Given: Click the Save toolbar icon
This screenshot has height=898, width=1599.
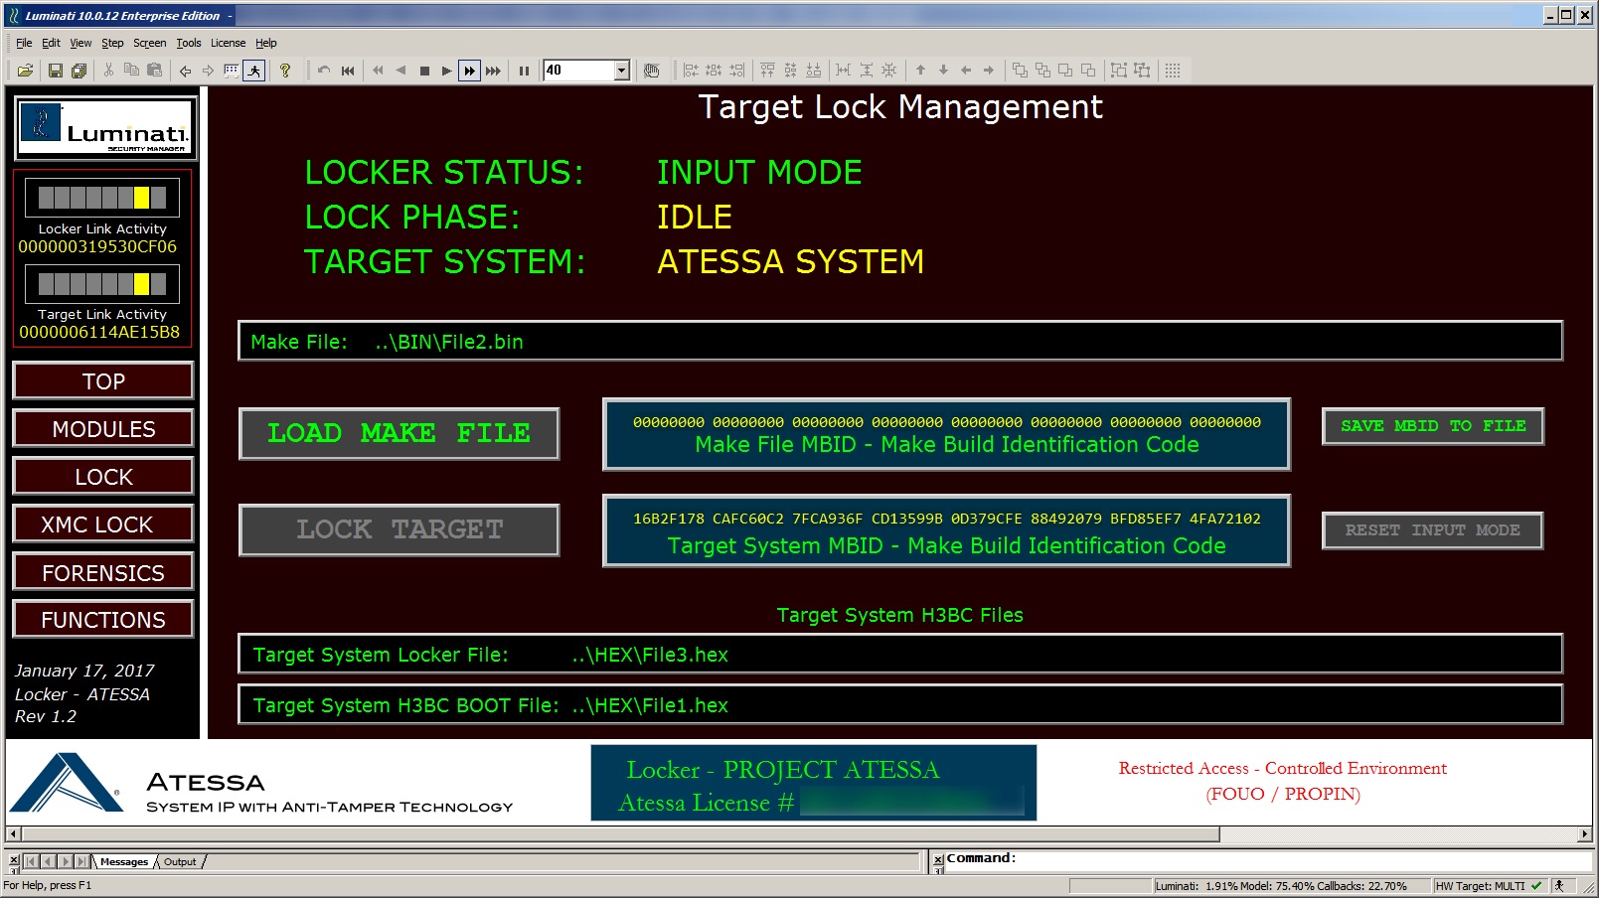Looking at the screenshot, I should coord(56,71).
